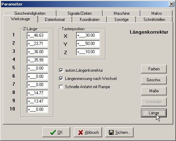
Task: Open the Geschw. settings button
Action: coord(154,80)
